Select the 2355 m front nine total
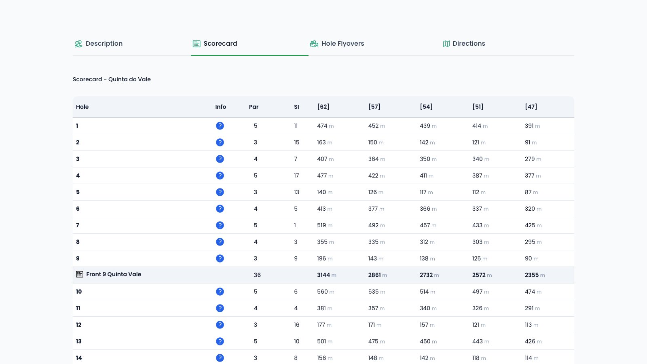 [535, 275]
